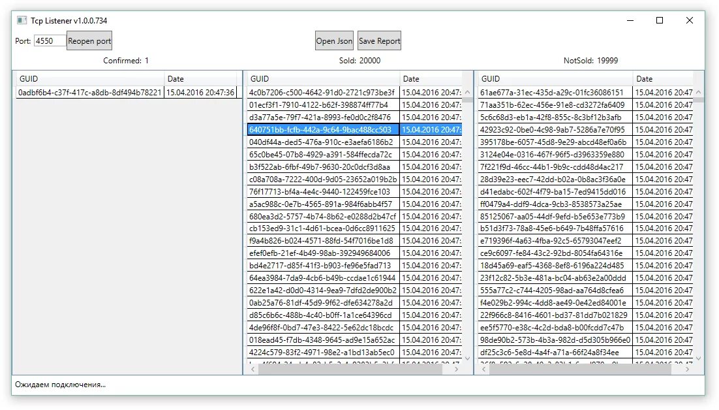Select notsold row 3124e04e-0316-467f-96f5-d3963359e880
The width and height of the screenshot is (719, 410).
click(586, 154)
